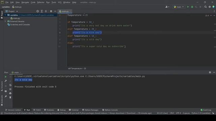Open the Edit menu
Viewport: 216px width, 121px height.
pos(12,2)
